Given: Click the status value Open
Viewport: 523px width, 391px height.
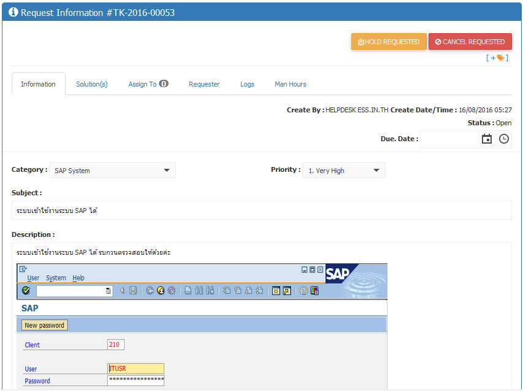Looking at the screenshot, I should click(x=503, y=123).
